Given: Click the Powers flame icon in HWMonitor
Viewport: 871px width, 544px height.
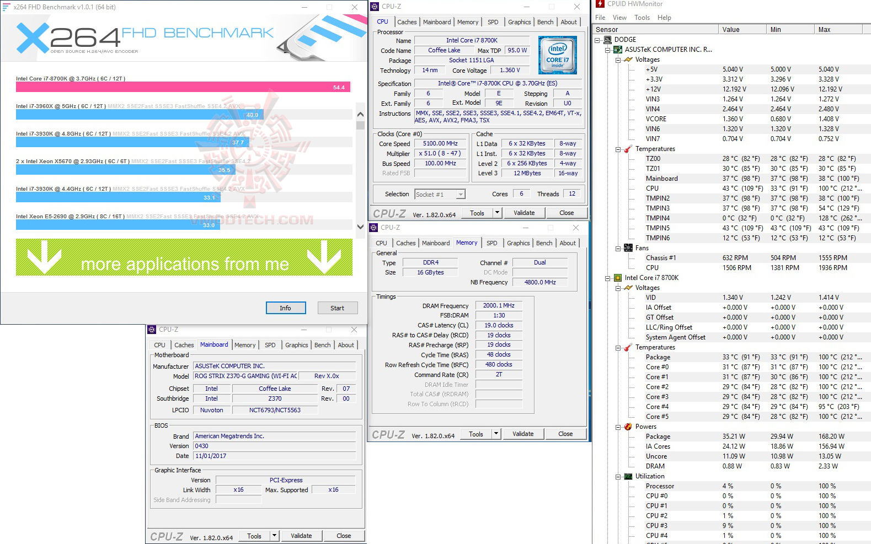Looking at the screenshot, I should click(628, 427).
